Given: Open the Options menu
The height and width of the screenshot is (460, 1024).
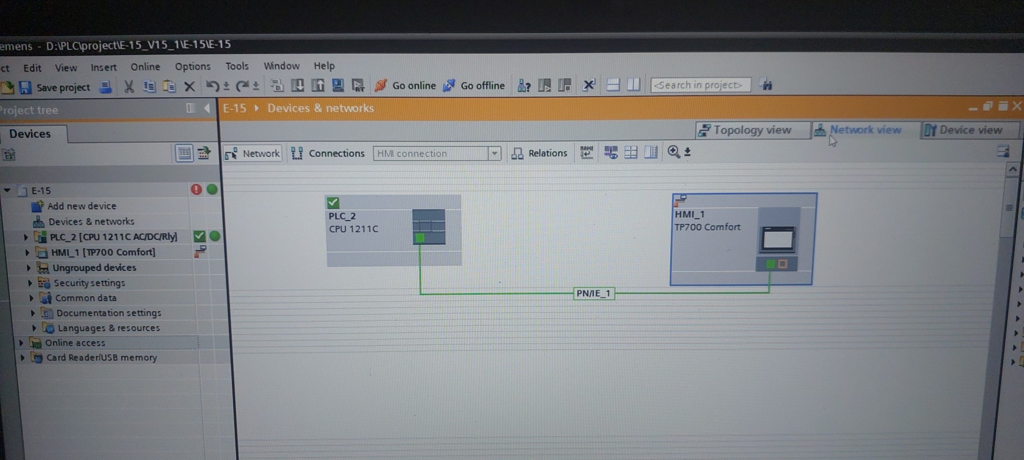Looking at the screenshot, I should point(193,66).
